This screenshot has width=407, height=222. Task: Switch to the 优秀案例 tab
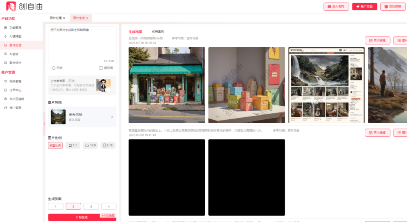(158, 32)
